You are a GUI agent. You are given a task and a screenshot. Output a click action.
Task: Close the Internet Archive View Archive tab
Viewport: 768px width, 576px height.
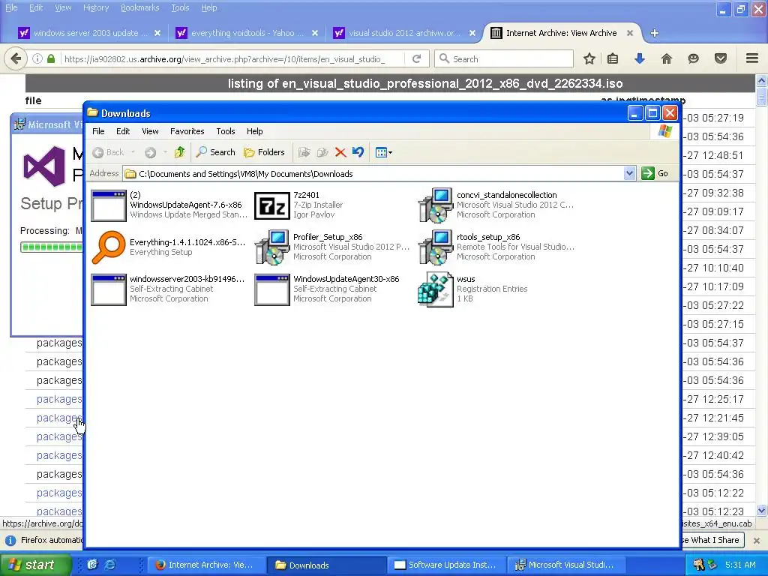[630, 33]
